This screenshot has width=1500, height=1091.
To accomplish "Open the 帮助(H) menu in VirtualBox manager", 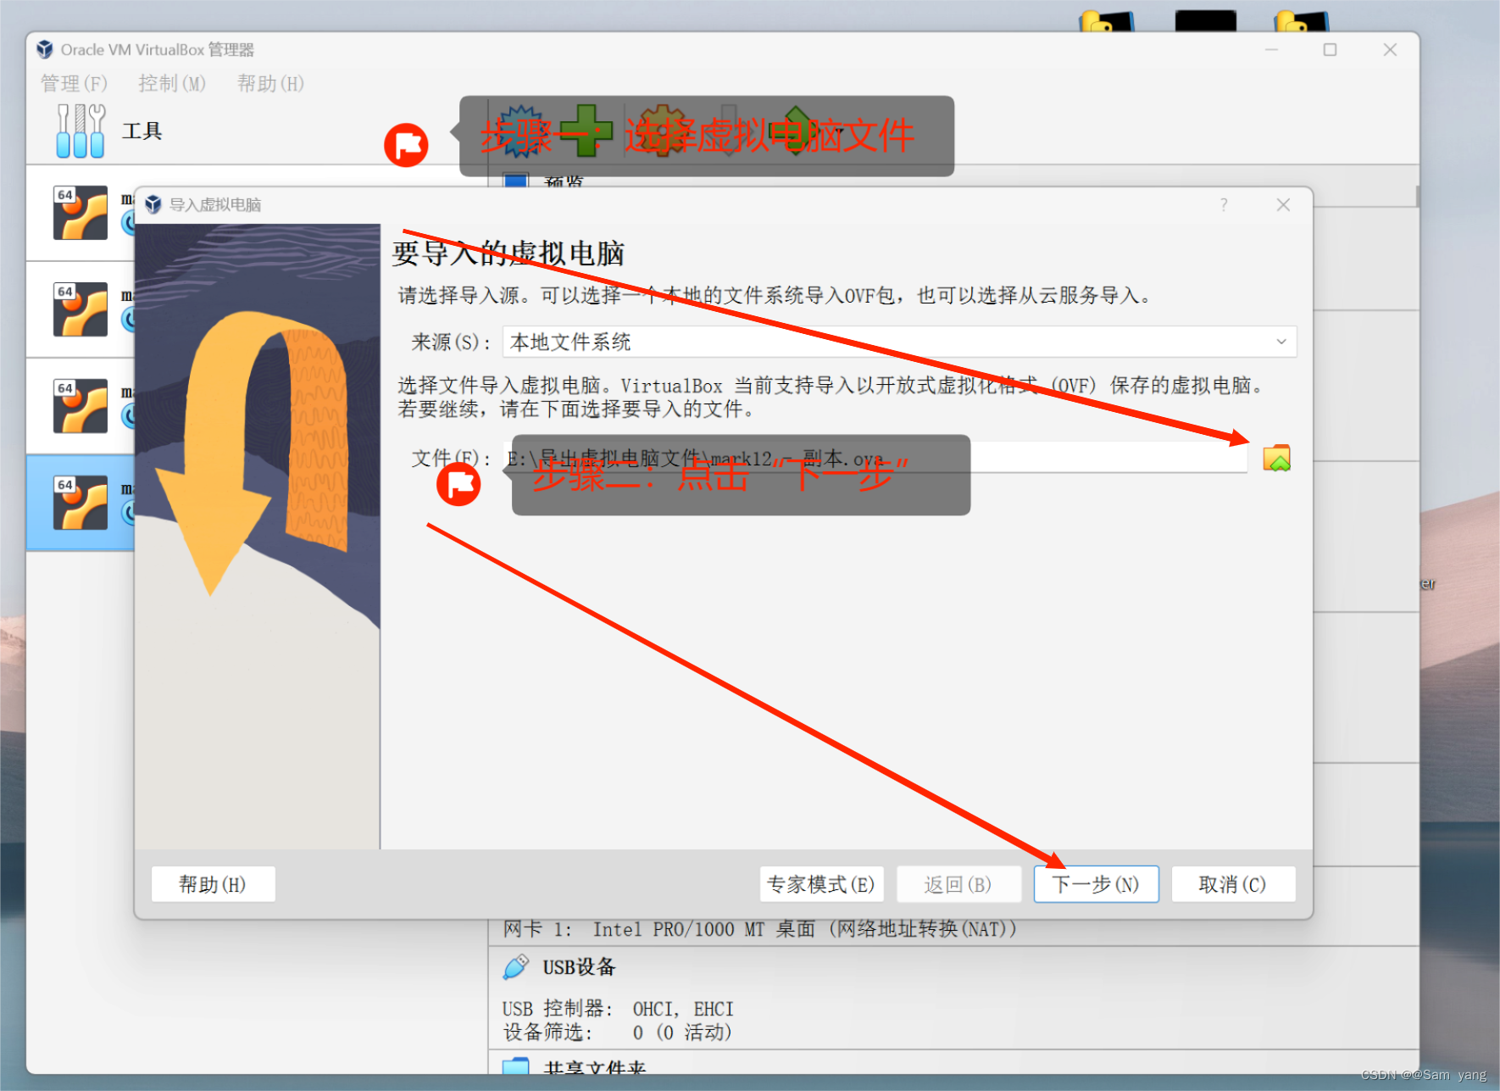I will (x=270, y=83).
